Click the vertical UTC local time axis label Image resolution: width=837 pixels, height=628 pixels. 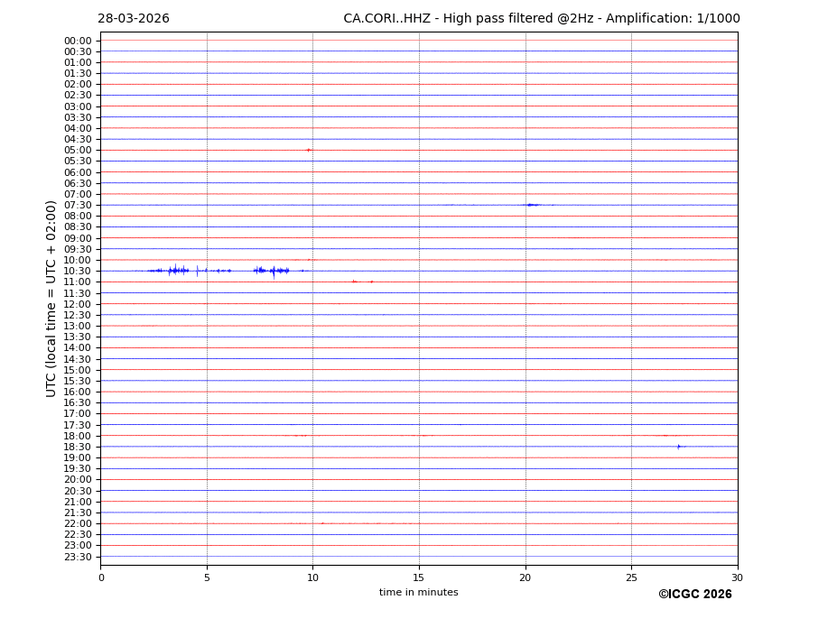52,298
